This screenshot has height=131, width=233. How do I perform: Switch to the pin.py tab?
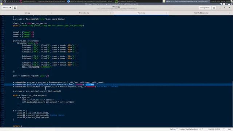[28, 13]
